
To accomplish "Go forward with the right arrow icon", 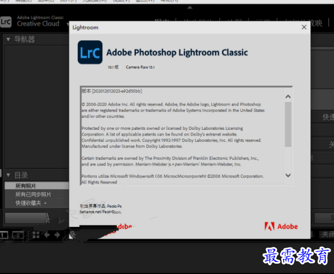I will coord(57,235).
